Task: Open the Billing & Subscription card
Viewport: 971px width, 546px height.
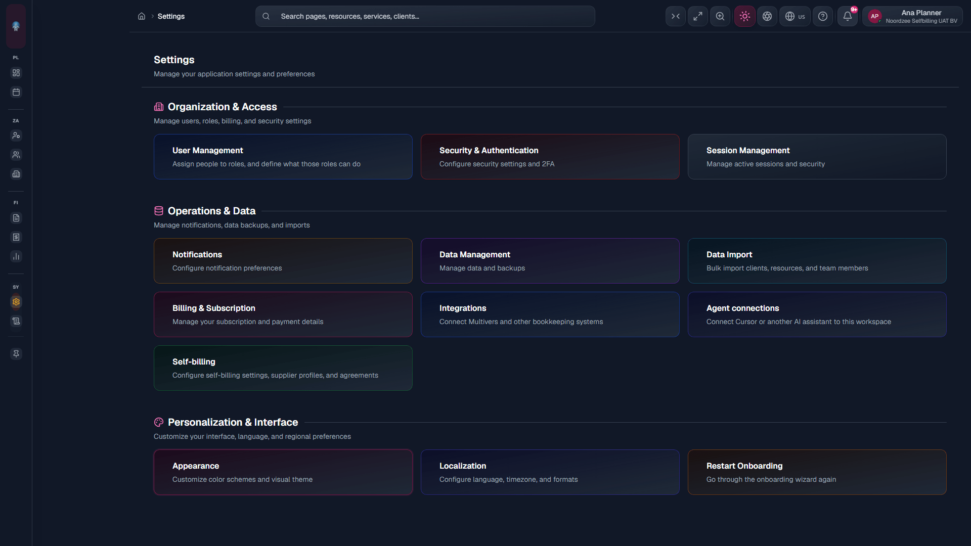Action: coord(283,314)
